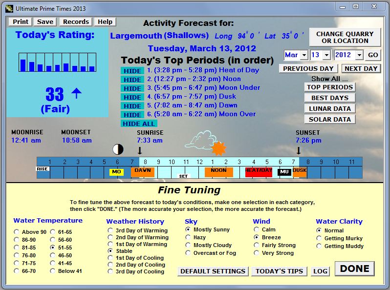Select Water Temperature 61-65
Image resolution: width=390 pixels, height=290 pixels.
pyautogui.click(x=52, y=232)
